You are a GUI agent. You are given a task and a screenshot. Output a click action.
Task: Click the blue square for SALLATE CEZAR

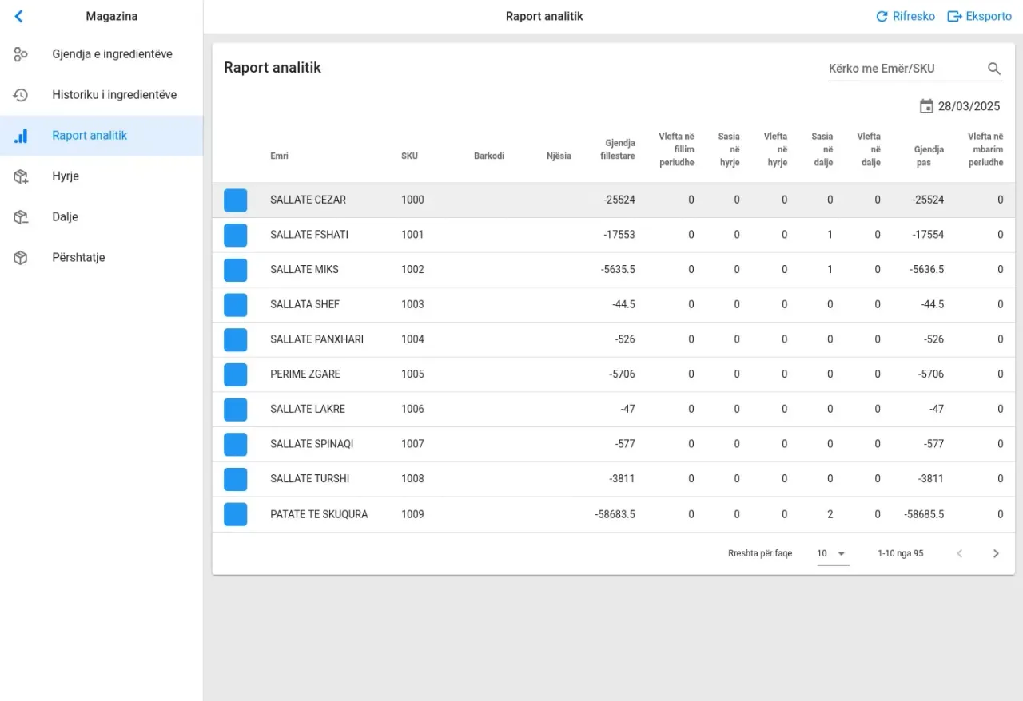pos(236,200)
